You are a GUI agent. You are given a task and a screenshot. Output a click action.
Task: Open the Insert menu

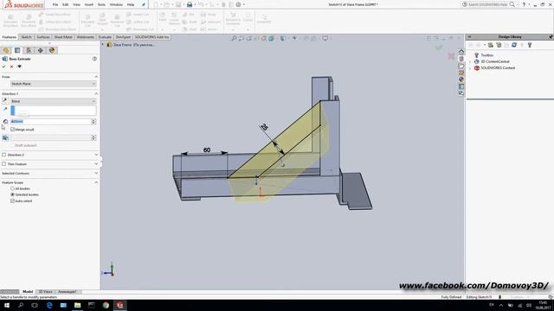[x=88, y=4]
